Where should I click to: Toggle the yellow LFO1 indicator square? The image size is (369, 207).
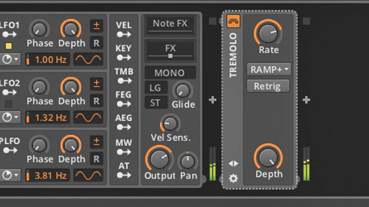[9, 46]
